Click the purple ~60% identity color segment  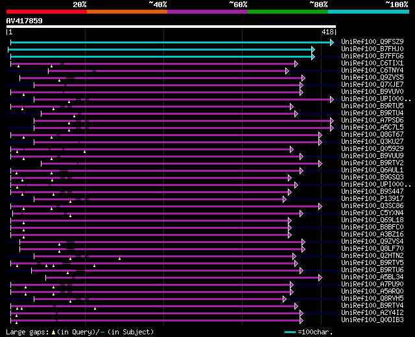[x=207, y=12]
